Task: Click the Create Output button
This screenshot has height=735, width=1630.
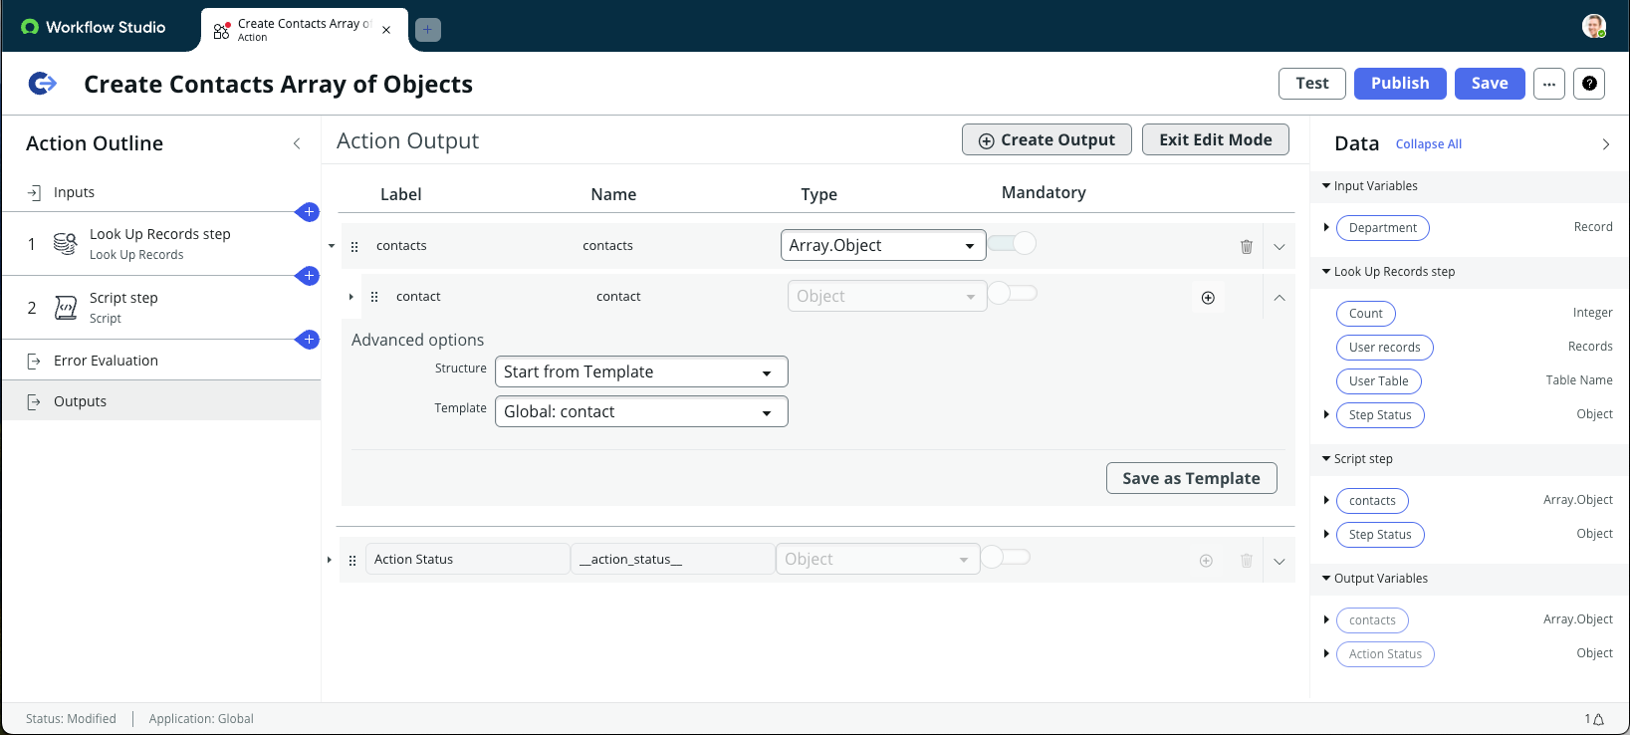Action: pos(1047,139)
